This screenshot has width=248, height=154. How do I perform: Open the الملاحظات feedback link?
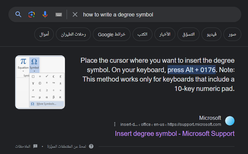pos(23,146)
